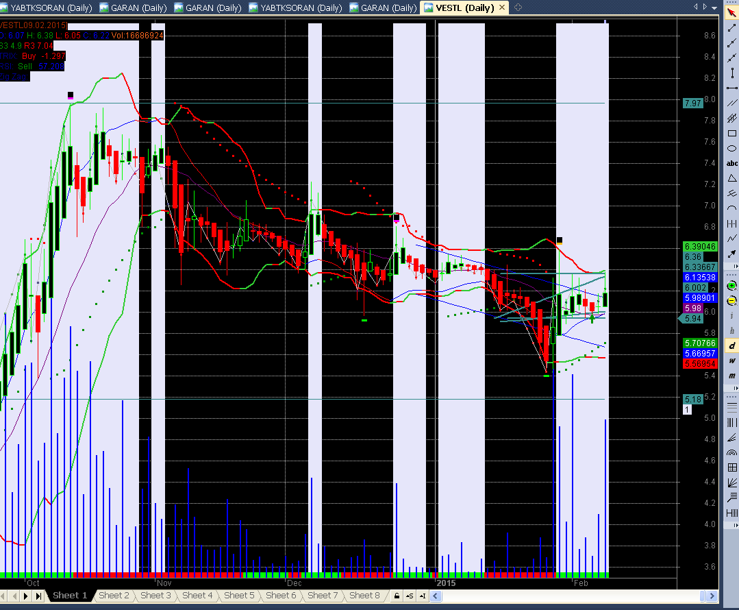739x610 pixels.
Task: Click the yellow zoom-out magnifier
Action: click(x=731, y=301)
